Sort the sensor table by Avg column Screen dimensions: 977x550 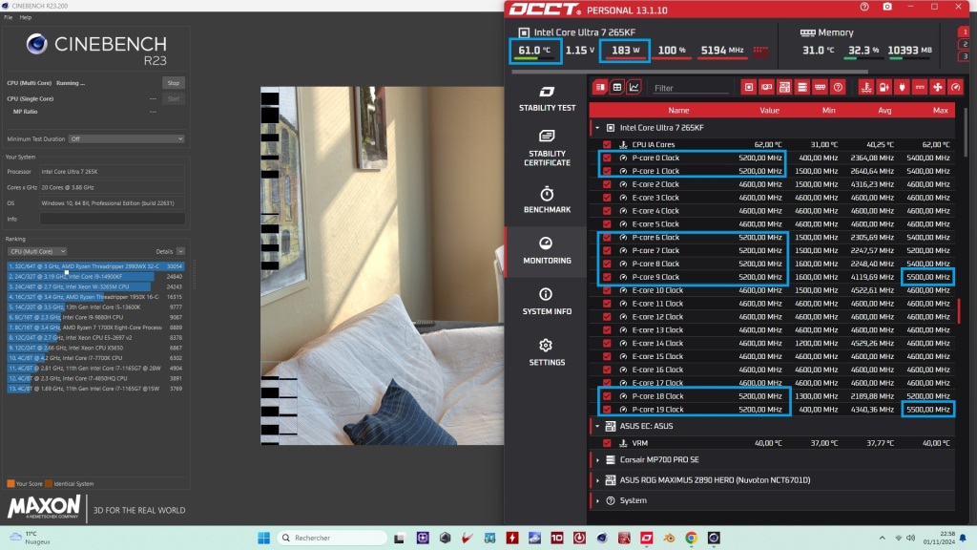point(884,111)
